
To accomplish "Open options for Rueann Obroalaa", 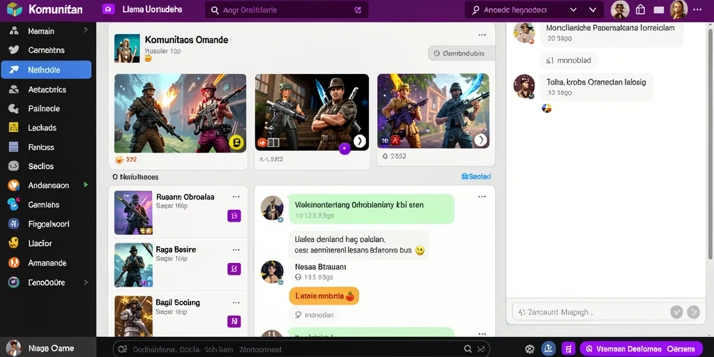I will (x=236, y=197).
